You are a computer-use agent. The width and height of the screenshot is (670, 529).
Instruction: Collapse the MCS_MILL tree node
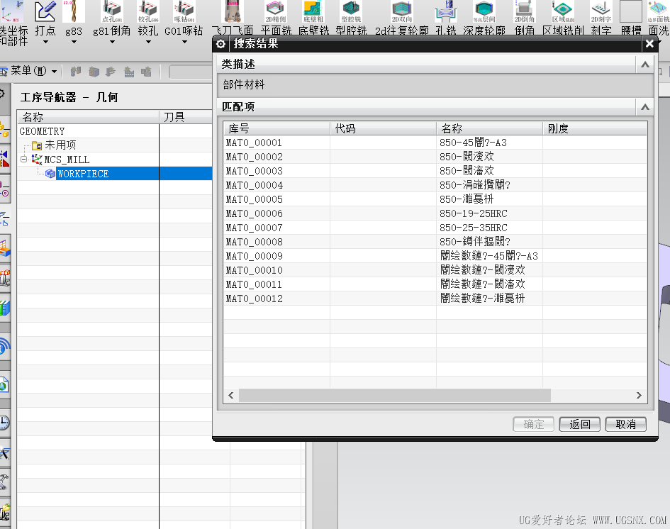click(x=24, y=160)
